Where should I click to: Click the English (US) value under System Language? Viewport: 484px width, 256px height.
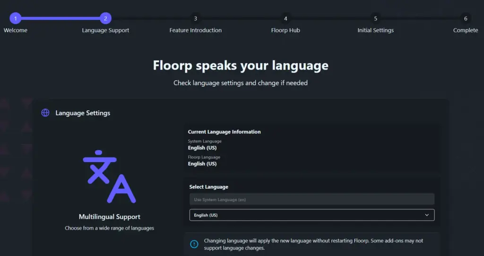click(x=202, y=148)
